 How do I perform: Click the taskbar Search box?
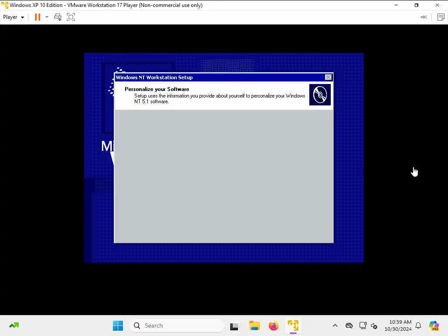[x=177, y=325]
